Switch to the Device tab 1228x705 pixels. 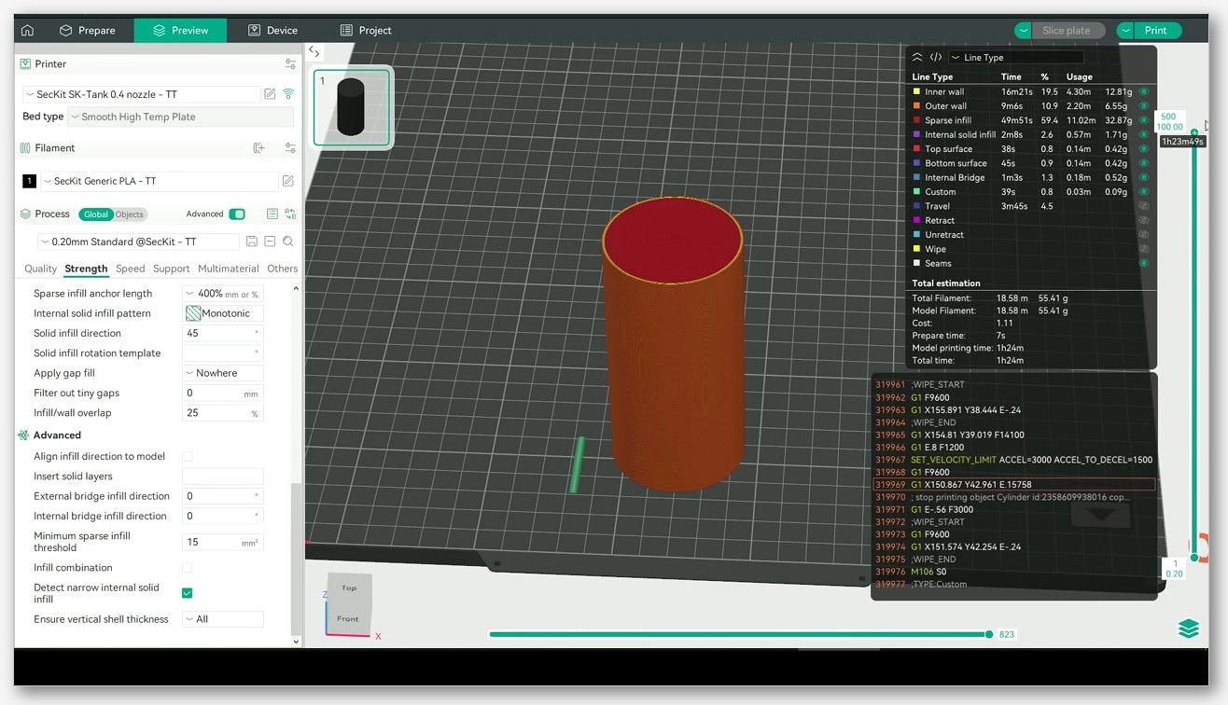[273, 30]
